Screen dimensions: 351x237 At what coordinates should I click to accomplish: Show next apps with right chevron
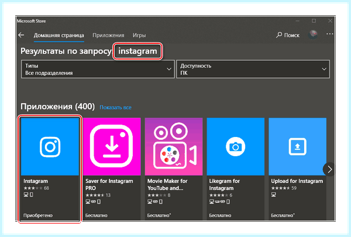click(x=329, y=169)
